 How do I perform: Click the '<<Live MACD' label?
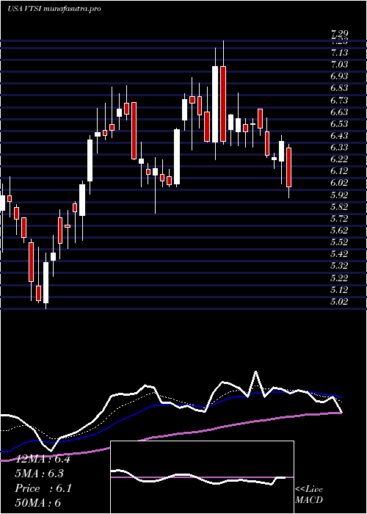tap(309, 495)
